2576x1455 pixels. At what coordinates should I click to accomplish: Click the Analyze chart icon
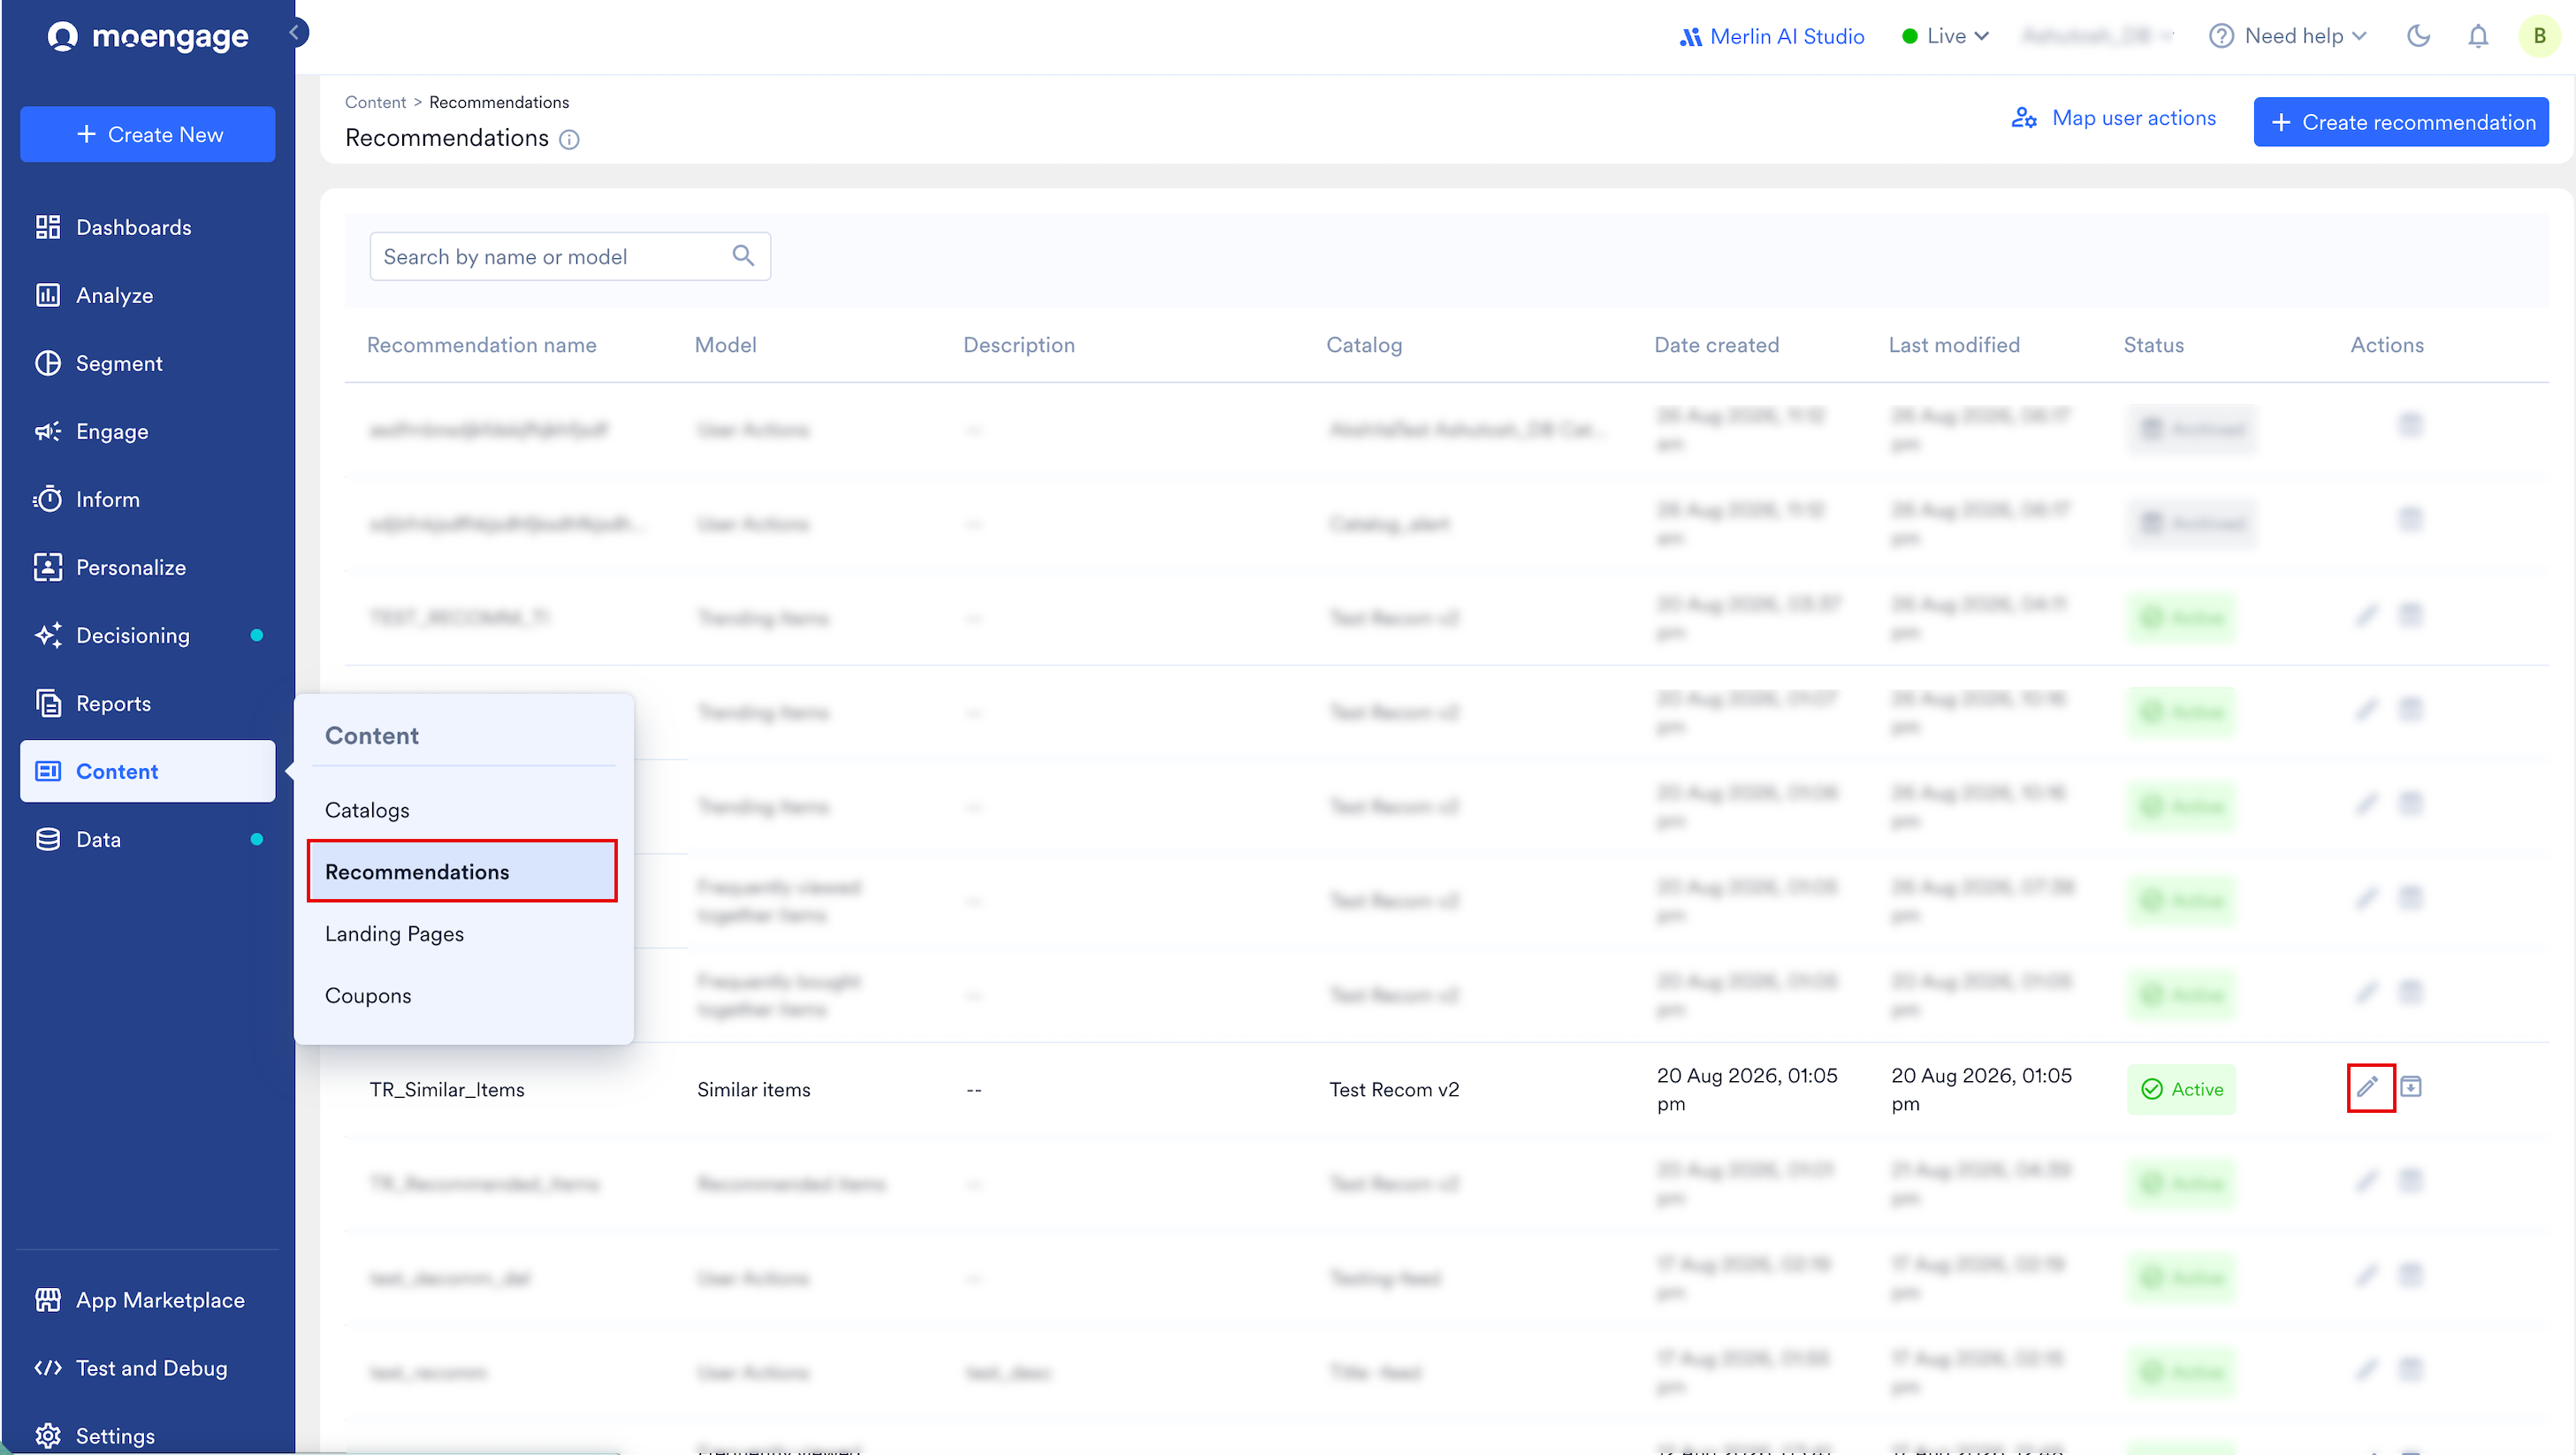(48, 295)
